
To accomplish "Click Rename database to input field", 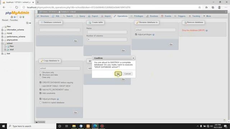I will [x=155, y=30].
